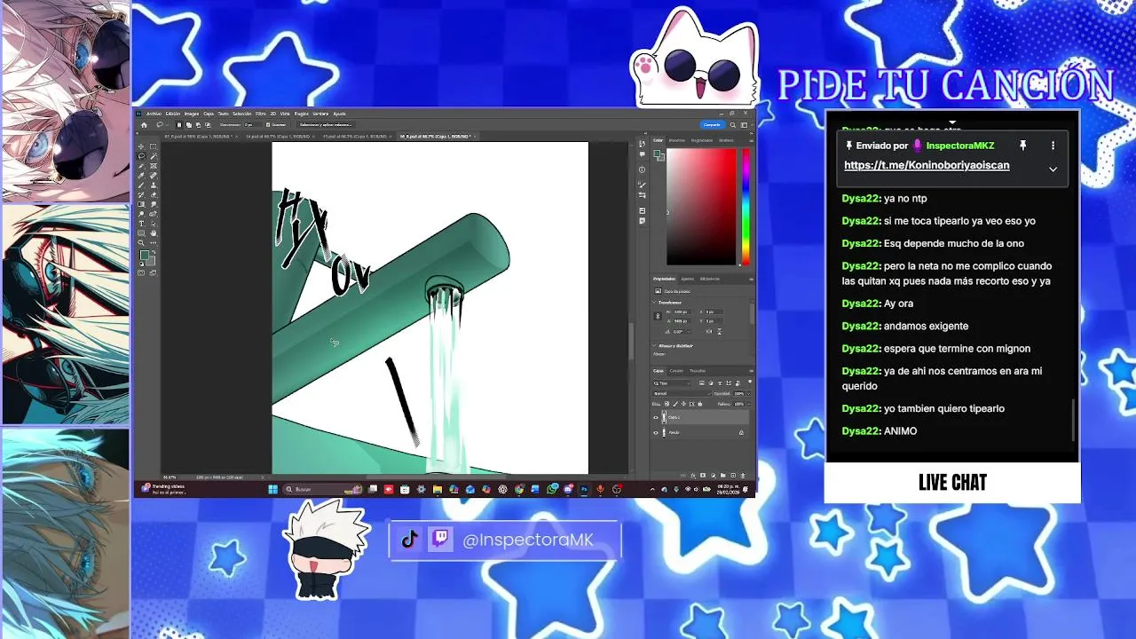Choose New selection mode in options bar
Screen dimensions: 1136x639
point(179,125)
